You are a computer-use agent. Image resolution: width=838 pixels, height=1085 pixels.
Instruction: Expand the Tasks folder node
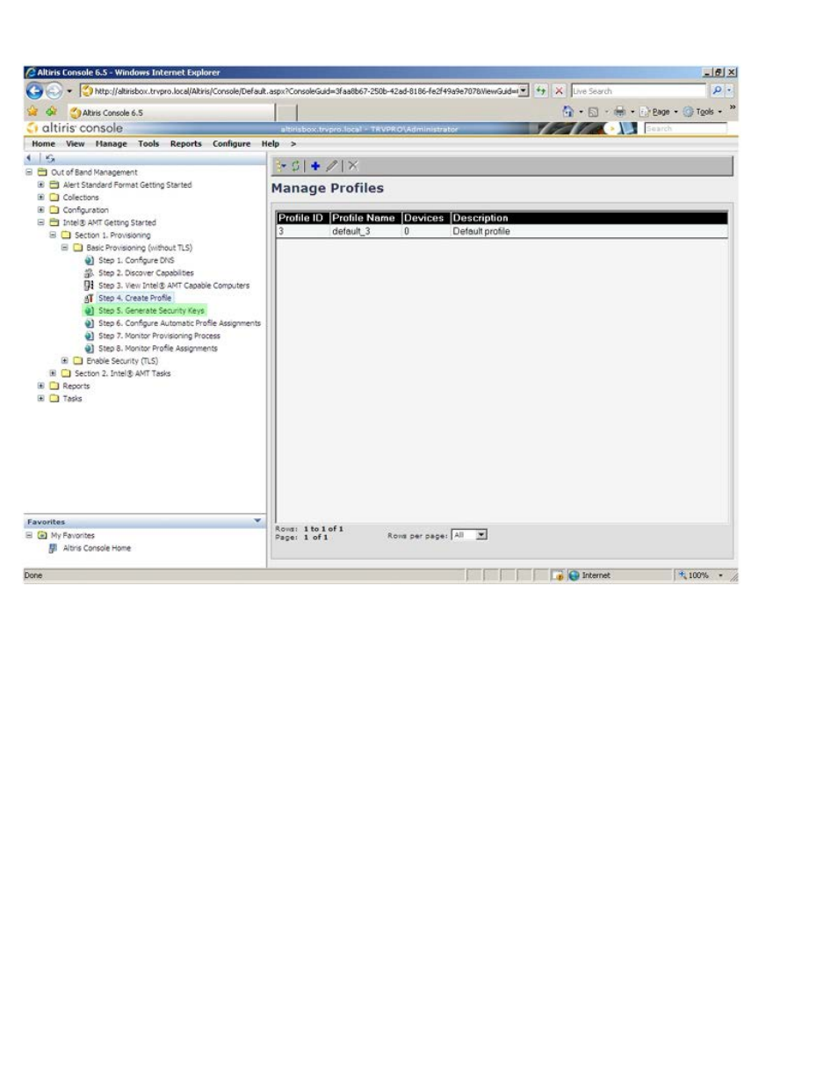coord(40,399)
